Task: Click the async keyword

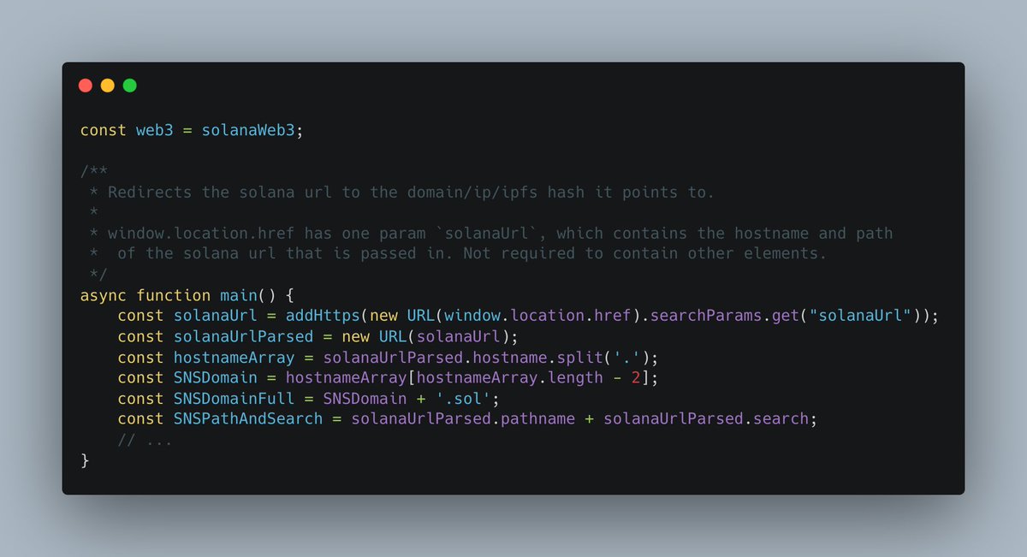Action: 104,295
